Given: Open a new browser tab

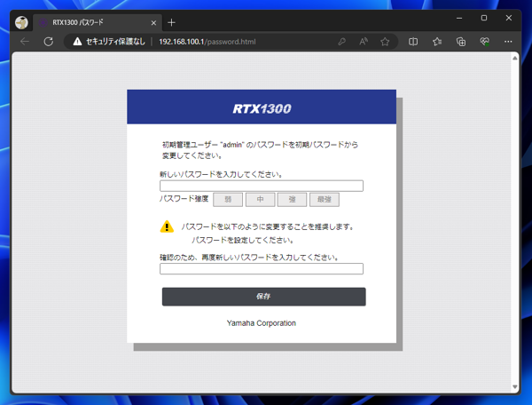Looking at the screenshot, I should click(172, 23).
